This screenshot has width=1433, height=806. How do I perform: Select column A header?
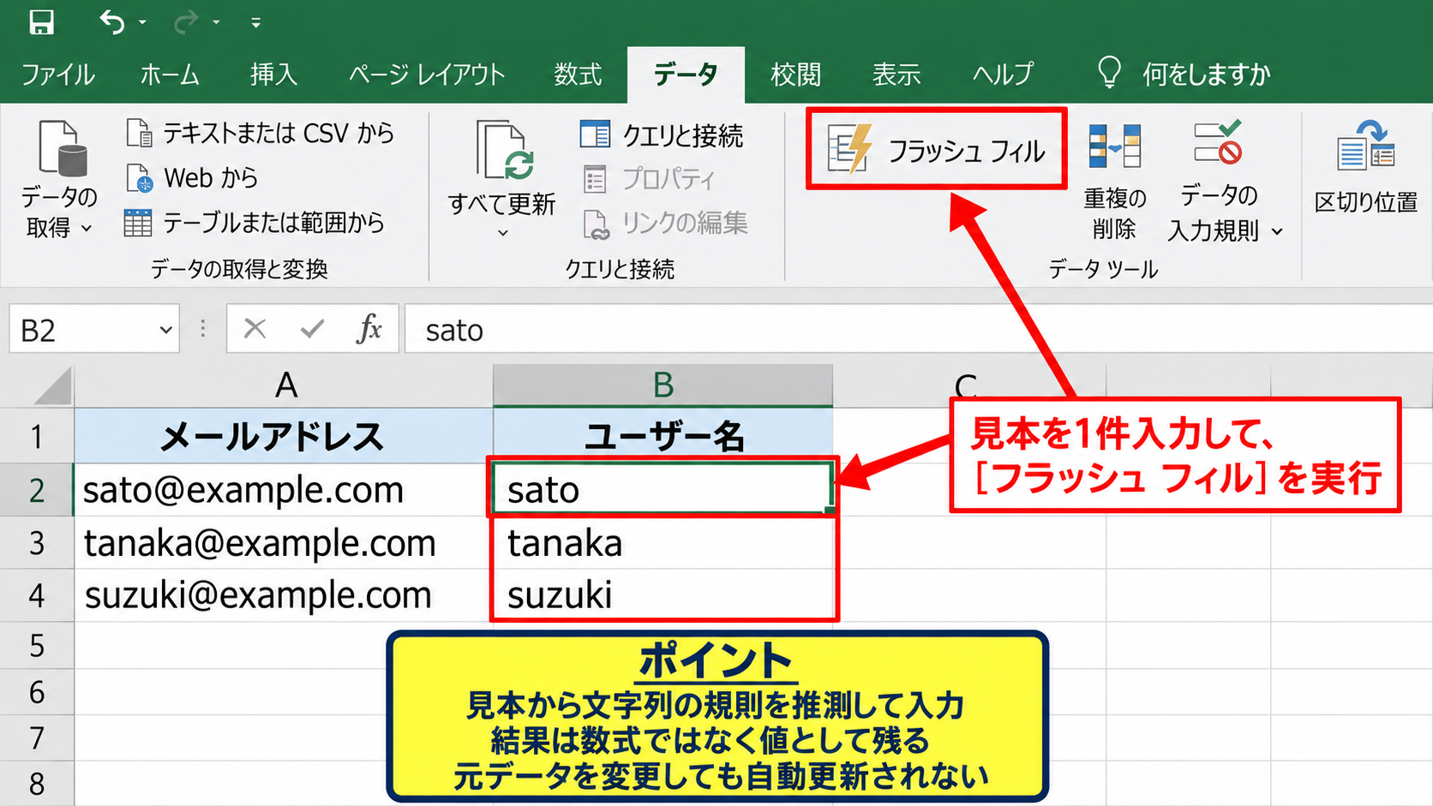coord(285,385)
